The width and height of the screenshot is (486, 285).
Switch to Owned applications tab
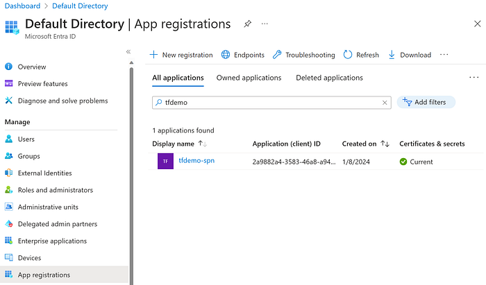(x=249, y=78)
